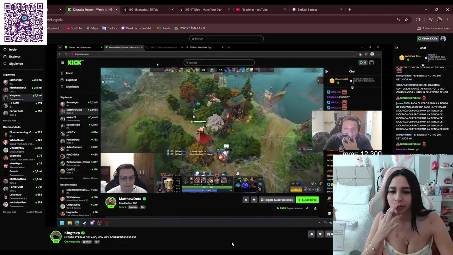In streamed screen, open File Explorer taskbar icon

[x=69, y=223]
